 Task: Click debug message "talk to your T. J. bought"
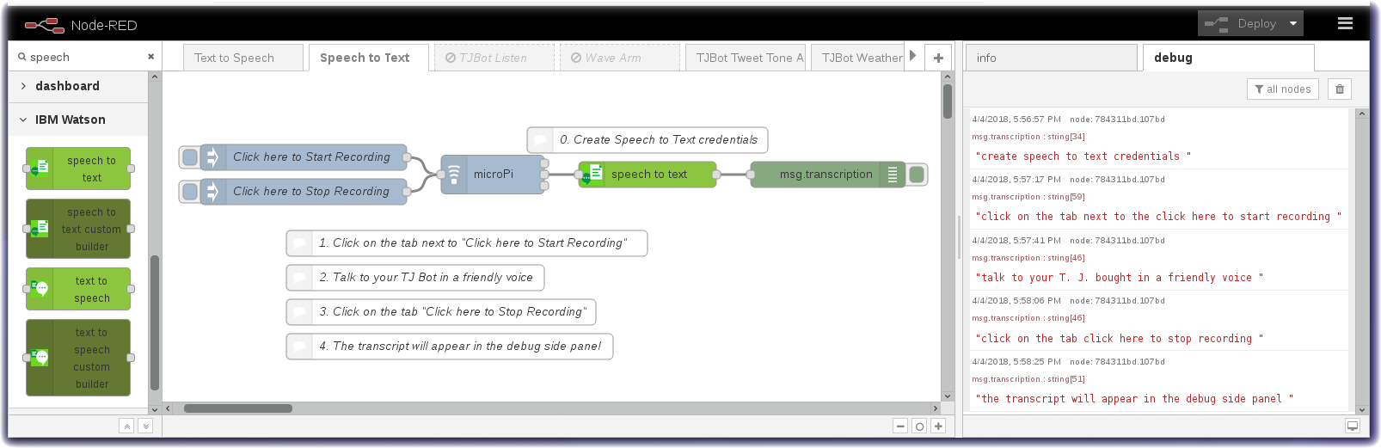[1119, 278]
